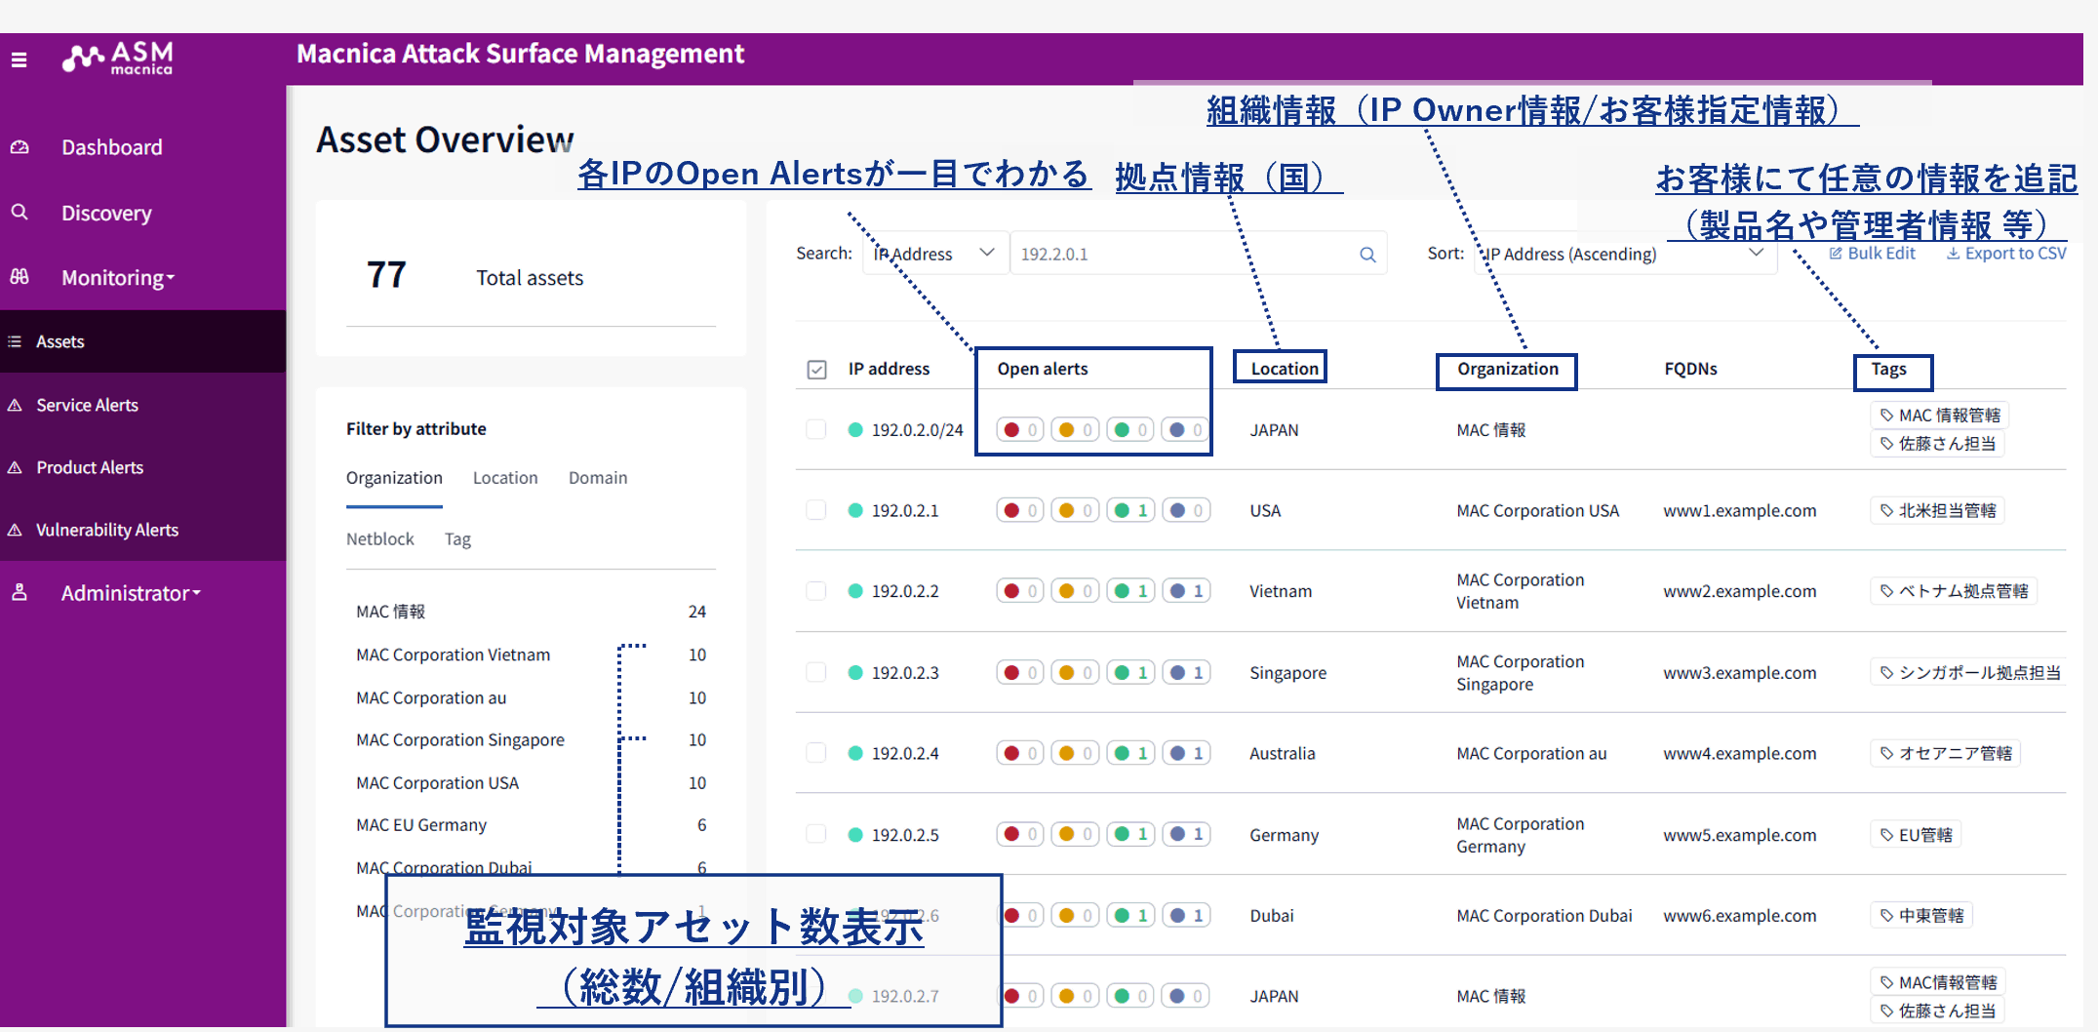Viewport: 2098px width, 1032px height.
Task: Open the Netblock filter tab
Action: pos(379,539)
